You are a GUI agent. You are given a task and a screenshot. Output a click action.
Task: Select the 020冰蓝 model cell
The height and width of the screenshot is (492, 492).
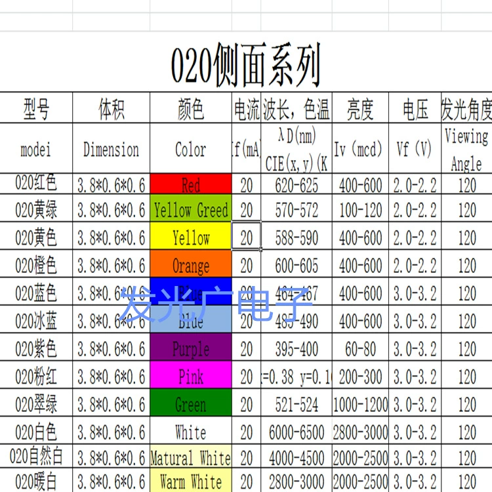(x=36, y=319)
